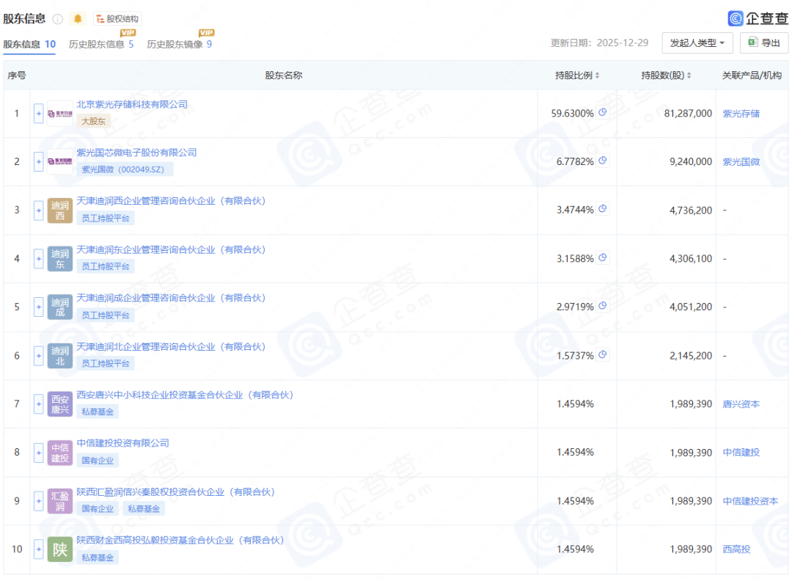The height and width of the screenshot is (581, 792).
Task: Open related product 紫光国微 link
Action: tap(741, 161)
